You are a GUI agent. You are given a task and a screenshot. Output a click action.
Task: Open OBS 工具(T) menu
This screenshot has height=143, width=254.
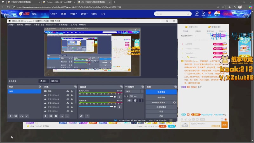[74, 25]
